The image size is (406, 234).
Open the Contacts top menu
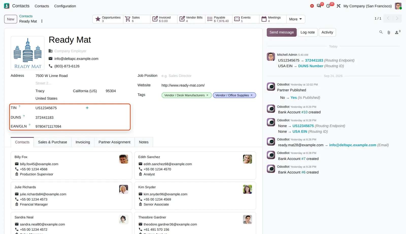42,6
